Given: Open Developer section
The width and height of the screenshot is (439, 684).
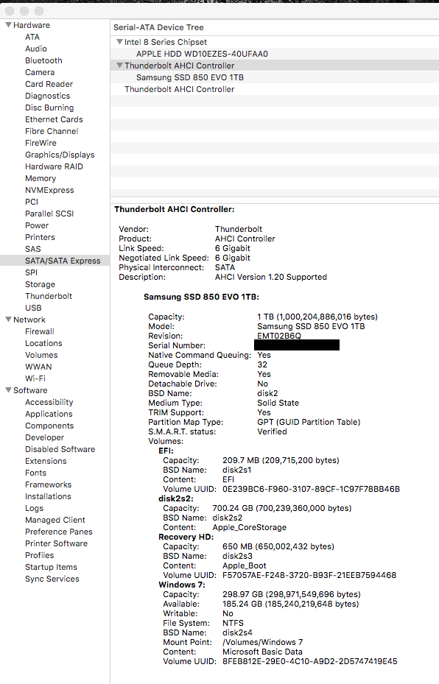Looking at the screenshot, I should pyautogui.click(x=44, y=437).
